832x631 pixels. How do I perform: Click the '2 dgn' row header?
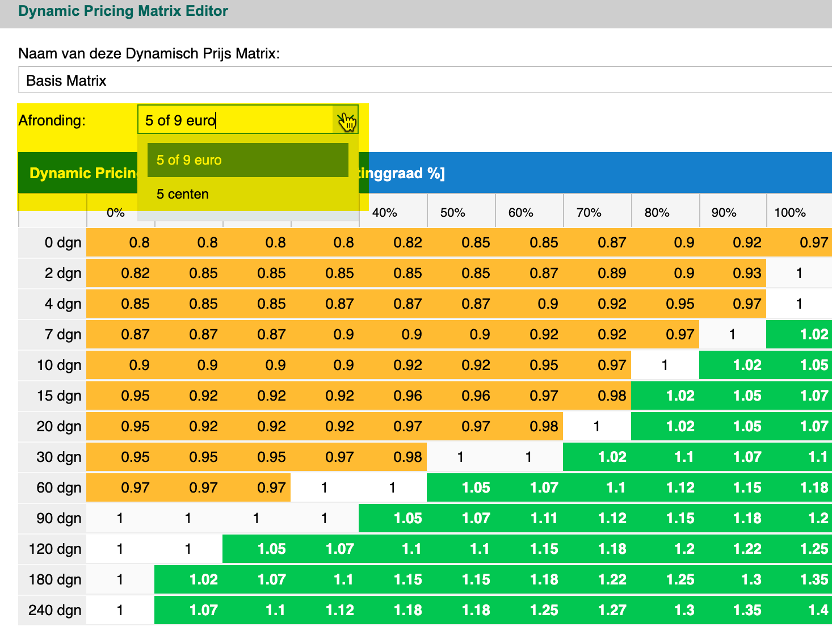point(52,273)
